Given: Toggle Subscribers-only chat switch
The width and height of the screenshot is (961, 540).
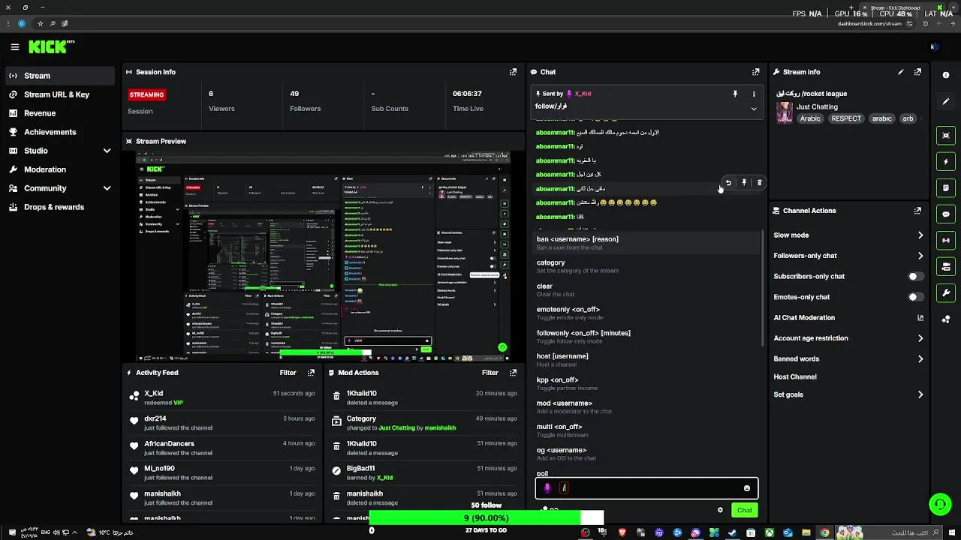Looking at the screenshot, I should 914,276.
